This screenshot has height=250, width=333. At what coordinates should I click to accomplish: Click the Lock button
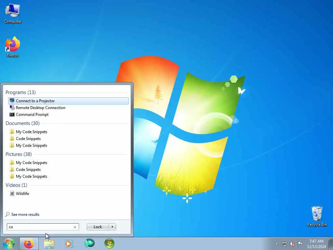pos(98,227)
